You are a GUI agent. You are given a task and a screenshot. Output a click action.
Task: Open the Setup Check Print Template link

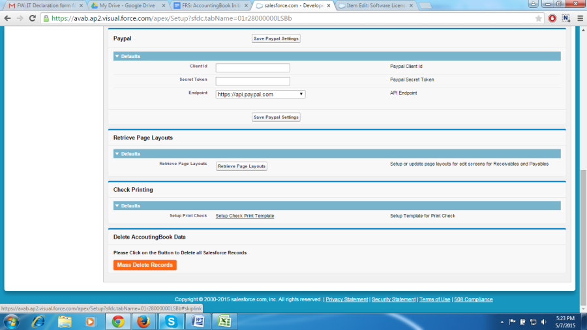[245, 216]
